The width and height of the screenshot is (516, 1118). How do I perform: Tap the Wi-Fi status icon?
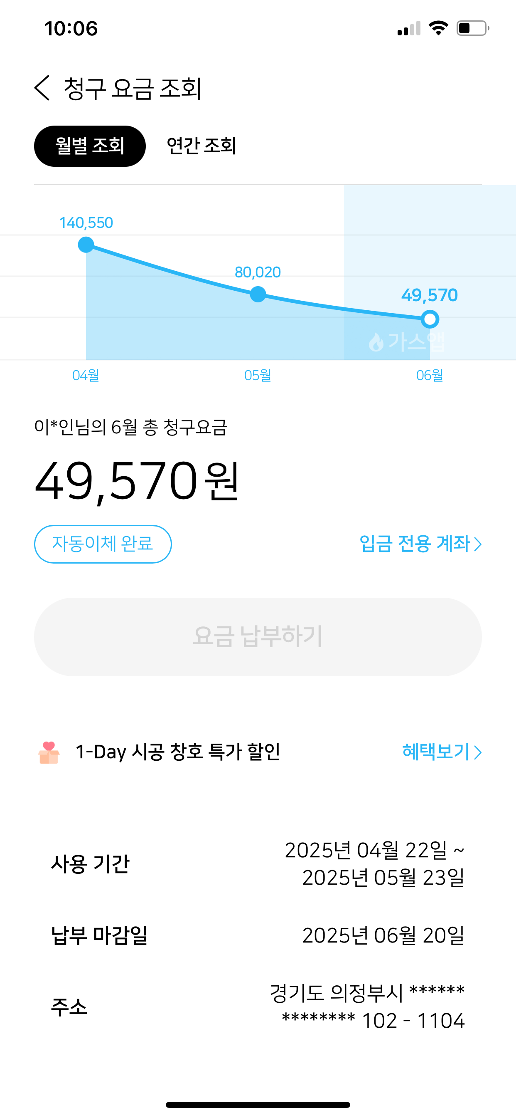(x=438, y=28)
